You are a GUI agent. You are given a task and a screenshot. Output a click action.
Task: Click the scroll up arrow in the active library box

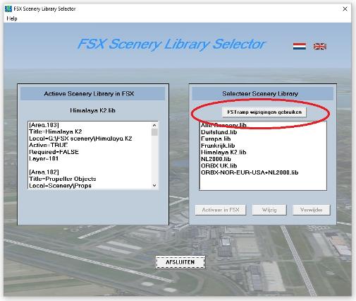[154, 125]
